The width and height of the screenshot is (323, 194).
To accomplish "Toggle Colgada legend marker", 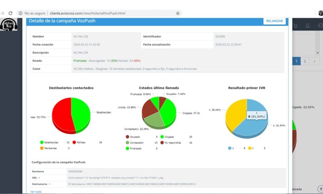I will pyautogui.click(x=162, y=137).
